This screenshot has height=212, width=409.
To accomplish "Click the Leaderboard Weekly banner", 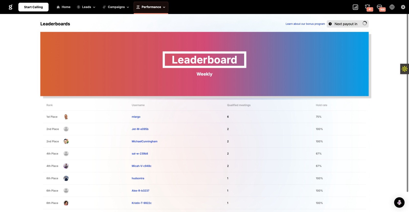I will pyautogui.click(x=204, y=64).
